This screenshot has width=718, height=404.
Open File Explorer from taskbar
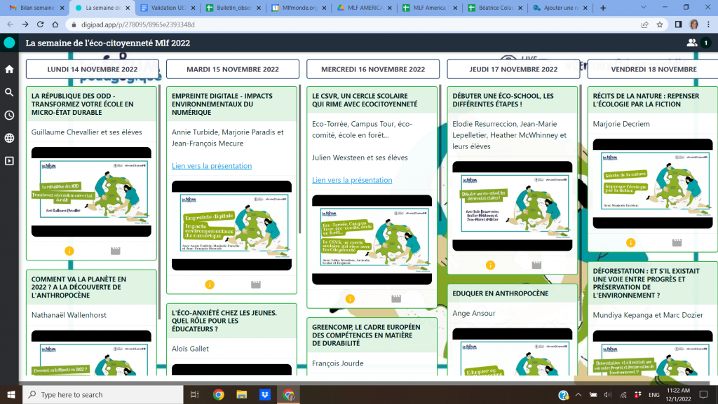242,395
